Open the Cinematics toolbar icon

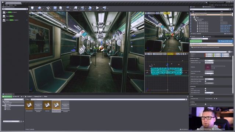(82, 8)
